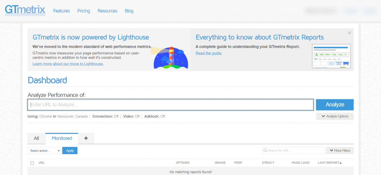Click the 'No matching reports found!' message
The height and width of the screenshot is (175, 381).
click(190, 172)
